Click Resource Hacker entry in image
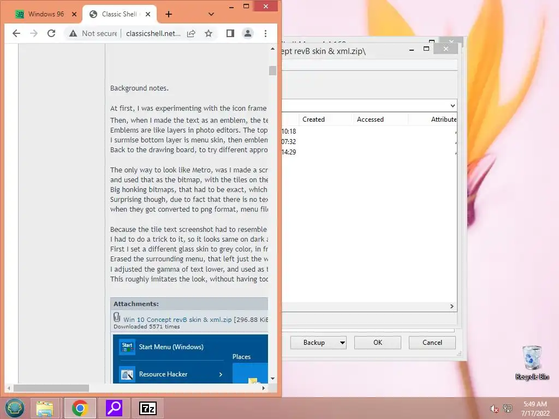The image size is (559, 419). [171, 374]
